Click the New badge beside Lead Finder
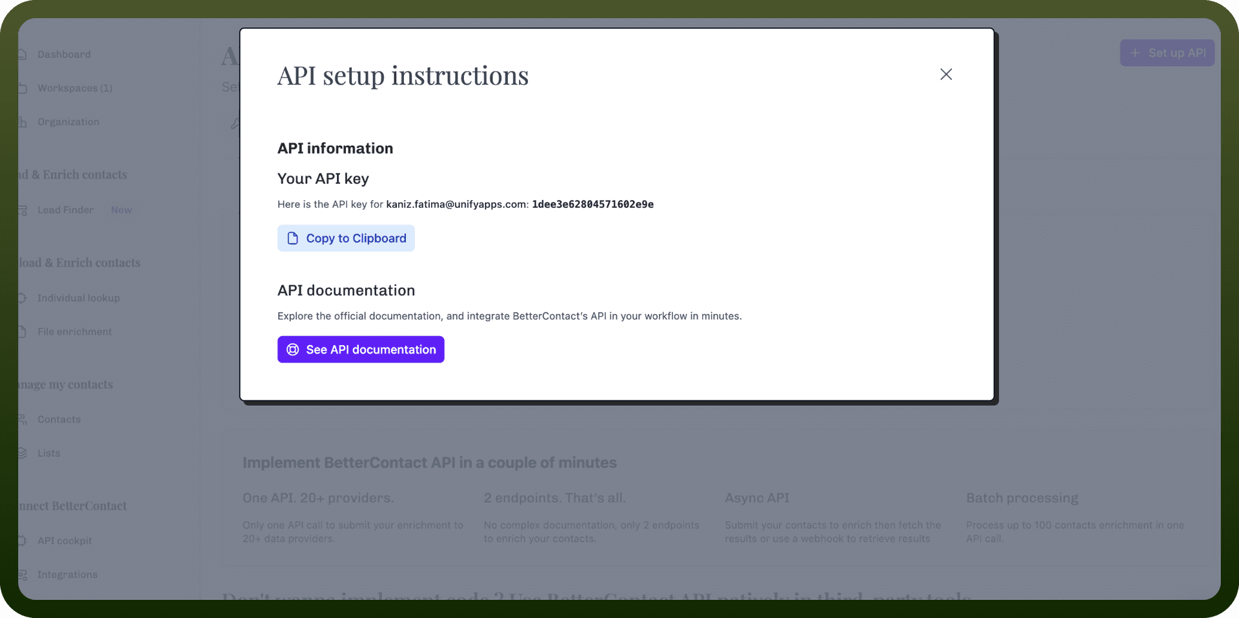1239x618 pixels. tap(121, 210)
